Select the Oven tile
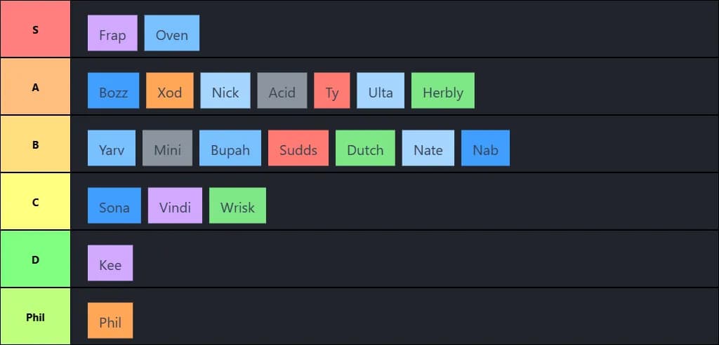 coord(172,34)
